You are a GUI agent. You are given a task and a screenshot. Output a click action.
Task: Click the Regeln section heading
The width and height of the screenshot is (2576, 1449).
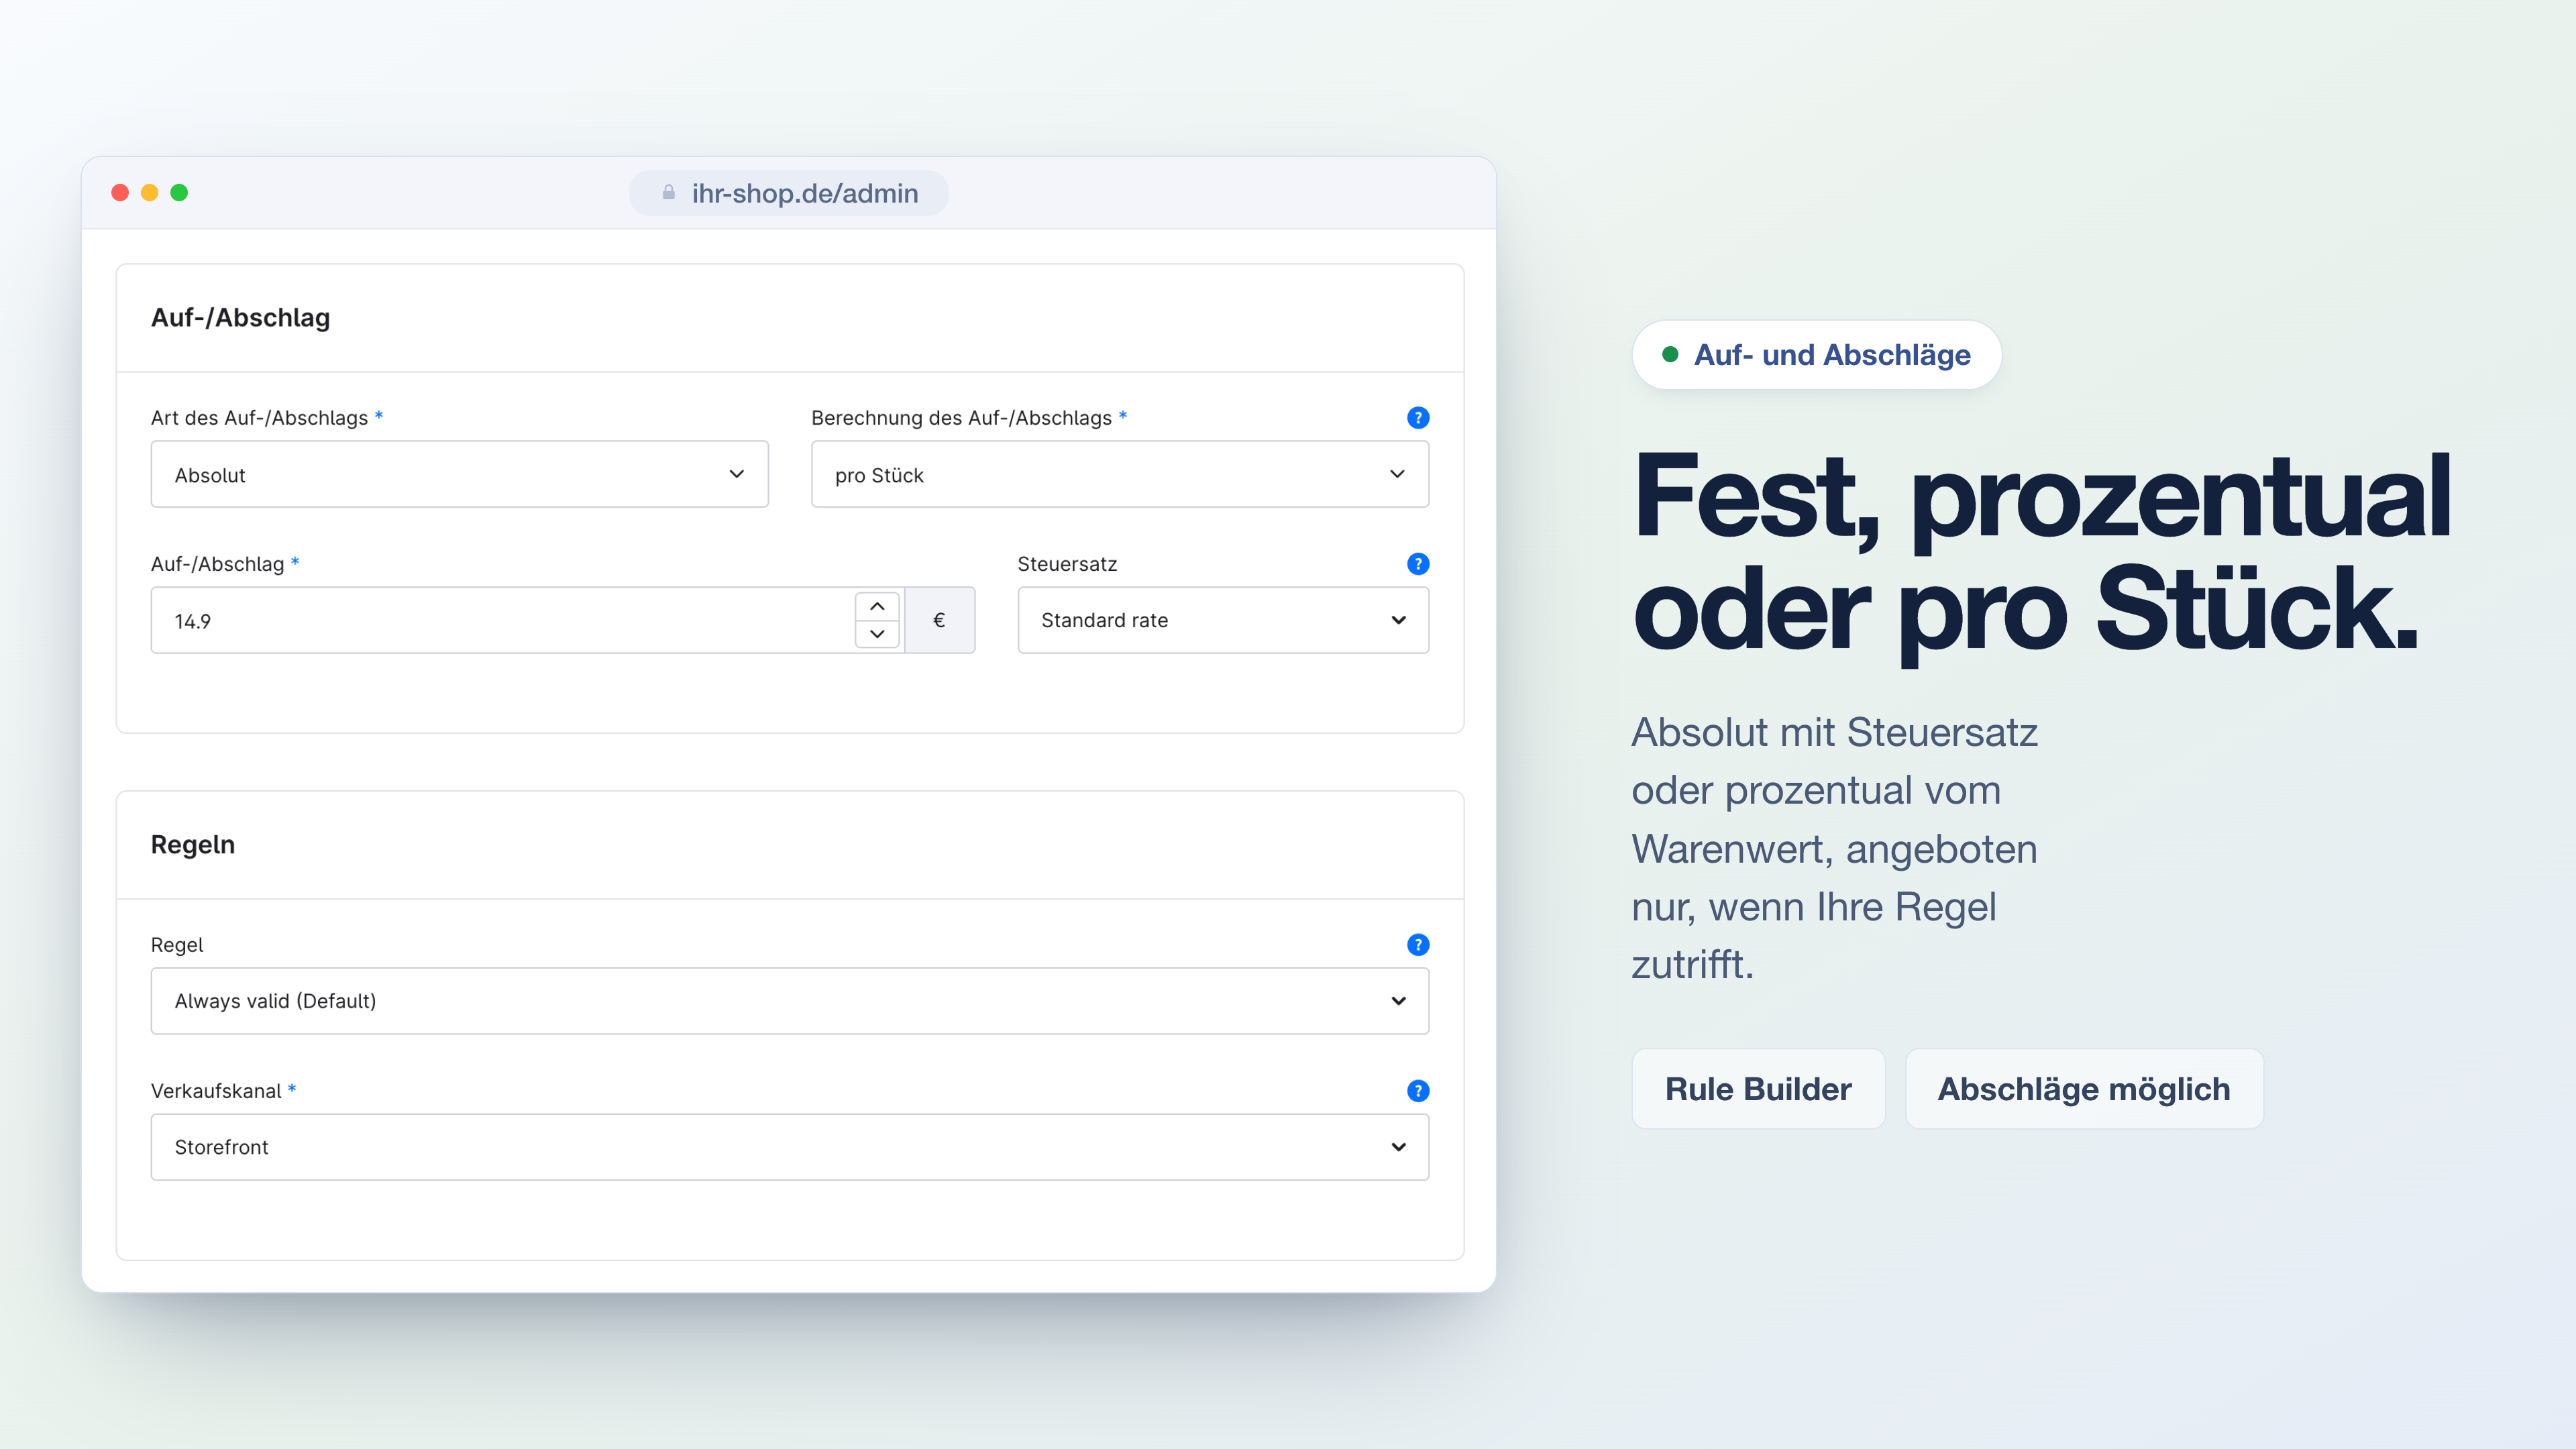[193, 844]
